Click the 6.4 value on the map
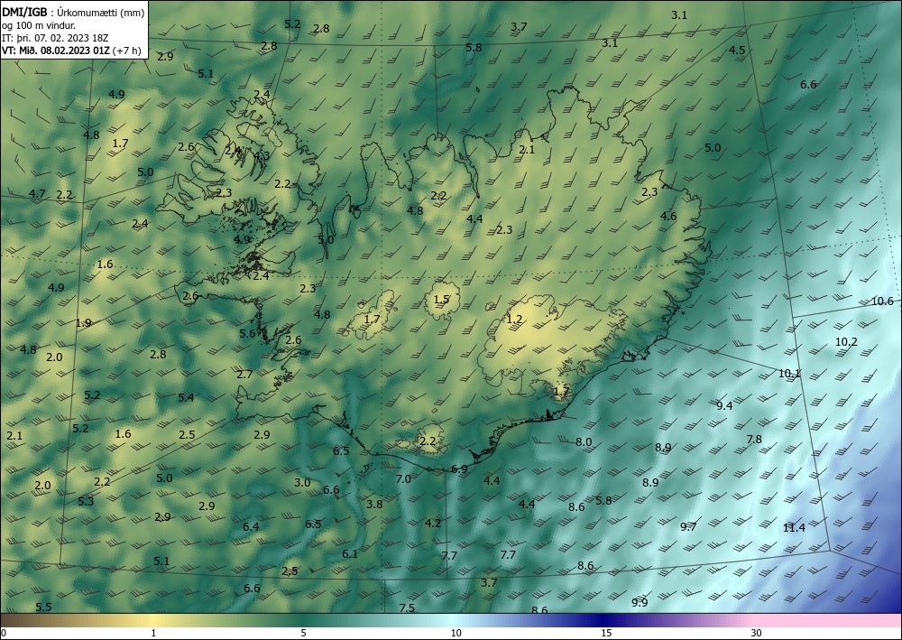902x640 pixels. click(x=251, y=526)
